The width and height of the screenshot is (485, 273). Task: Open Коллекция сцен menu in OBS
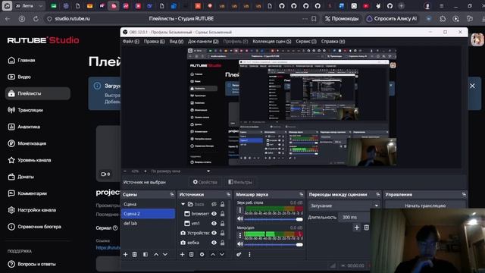(x=271, y=42)
